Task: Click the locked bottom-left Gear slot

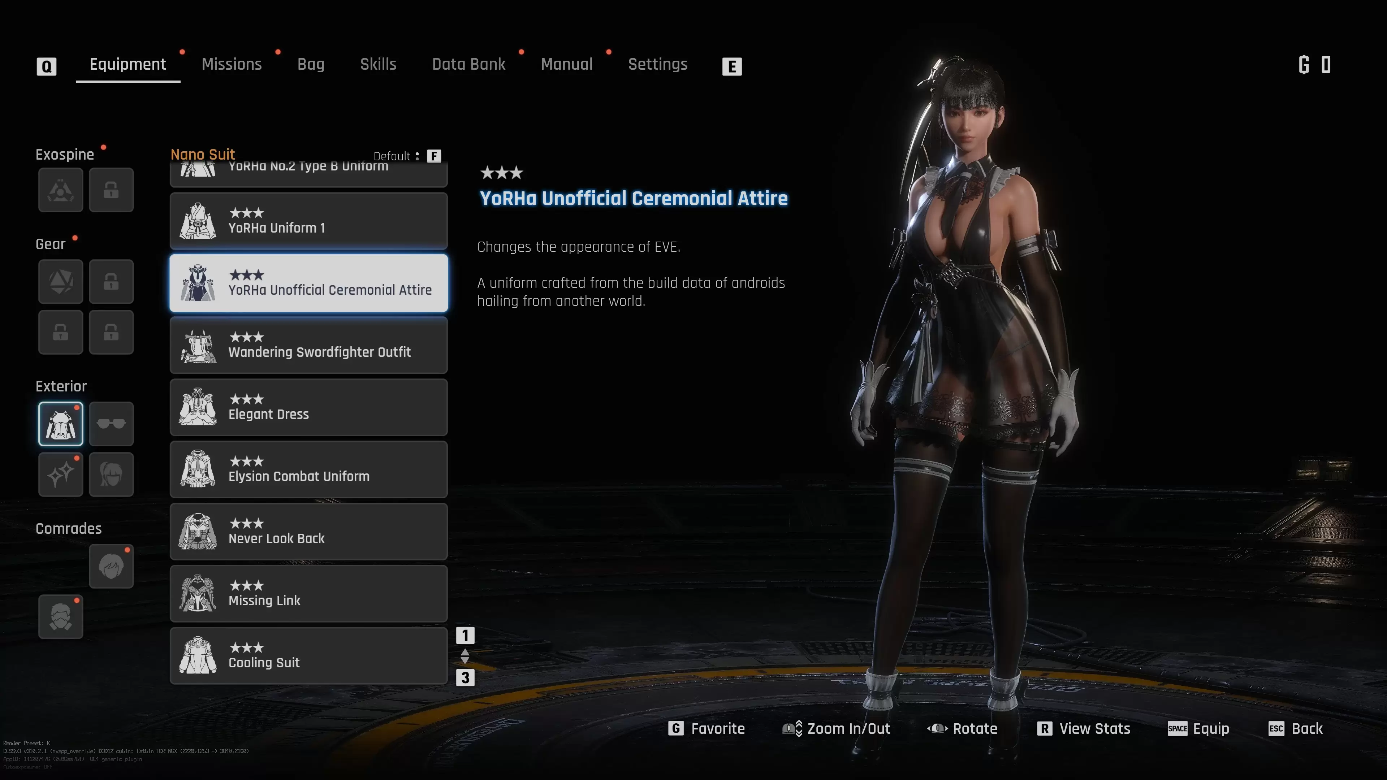Action: [61, 332]
